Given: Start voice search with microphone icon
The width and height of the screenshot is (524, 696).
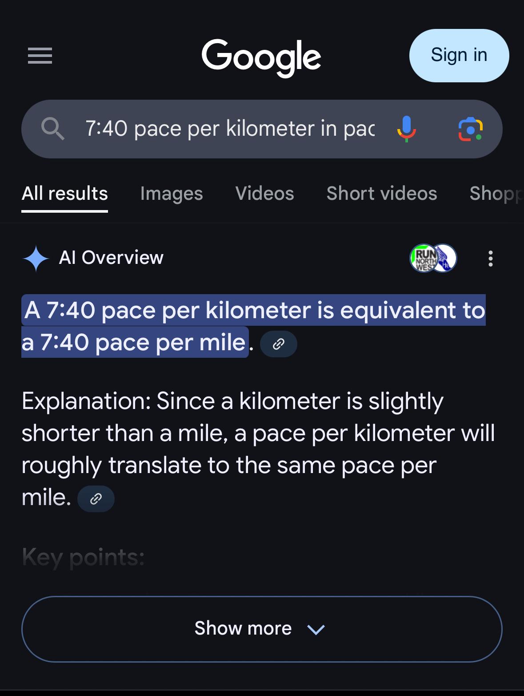Looking at the screenshot, I should coord(406,129).
